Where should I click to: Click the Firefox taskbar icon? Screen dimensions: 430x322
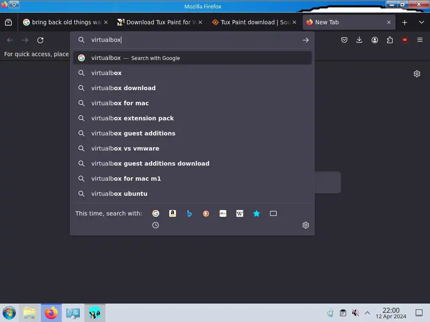(x=51, y=313)
